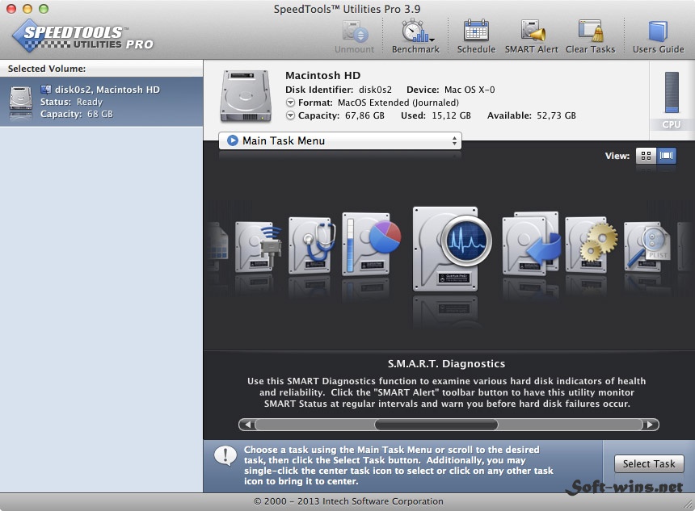Select the disk0s2 Macintosh HD volume
Screen dimensions: 695x511
tap(102, 102)
